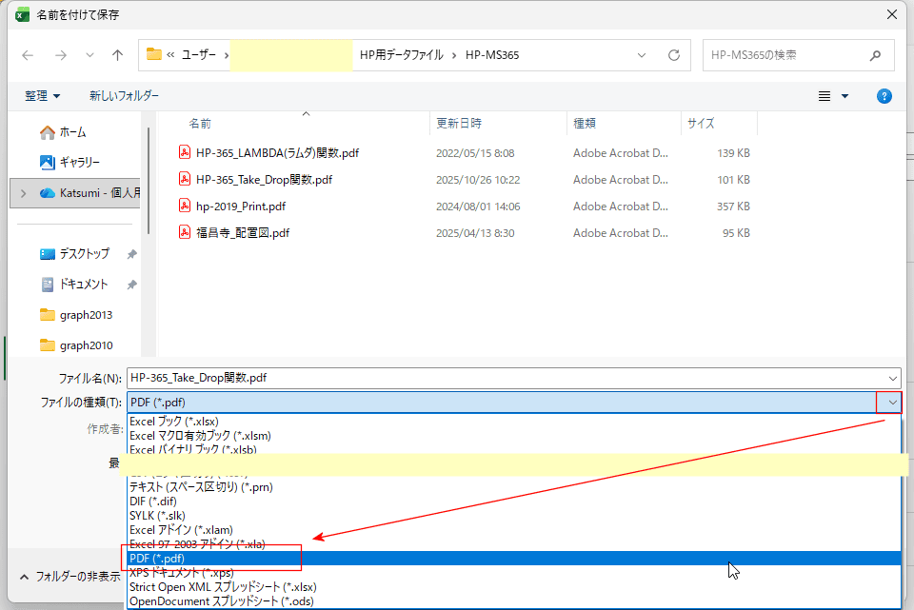Image resolution: width=914 pixels, height=610 pixels.
Task: Select the hp-2019_Print.pdf file
Action: (241, 206)
